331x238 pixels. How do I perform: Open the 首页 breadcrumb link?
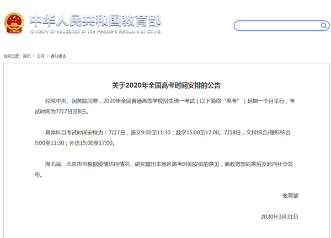click(27, 56)
